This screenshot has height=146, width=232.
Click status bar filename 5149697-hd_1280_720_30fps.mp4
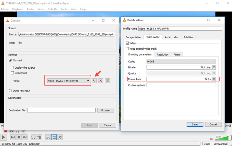[x=21, y=144]
